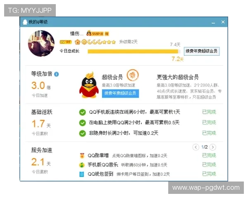Image resolution: width=248 pixels, height=198 pixels.
Task: Click 已完成 for 手机版QQ音乐
Action: click(209, 165)
